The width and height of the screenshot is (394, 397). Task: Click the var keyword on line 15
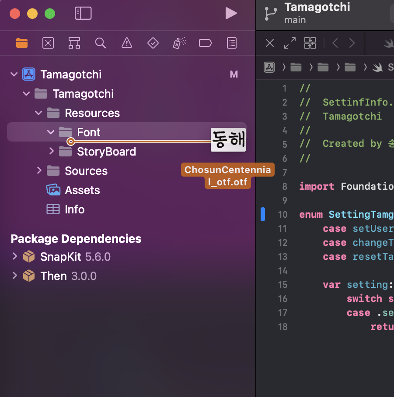point(331,285)
